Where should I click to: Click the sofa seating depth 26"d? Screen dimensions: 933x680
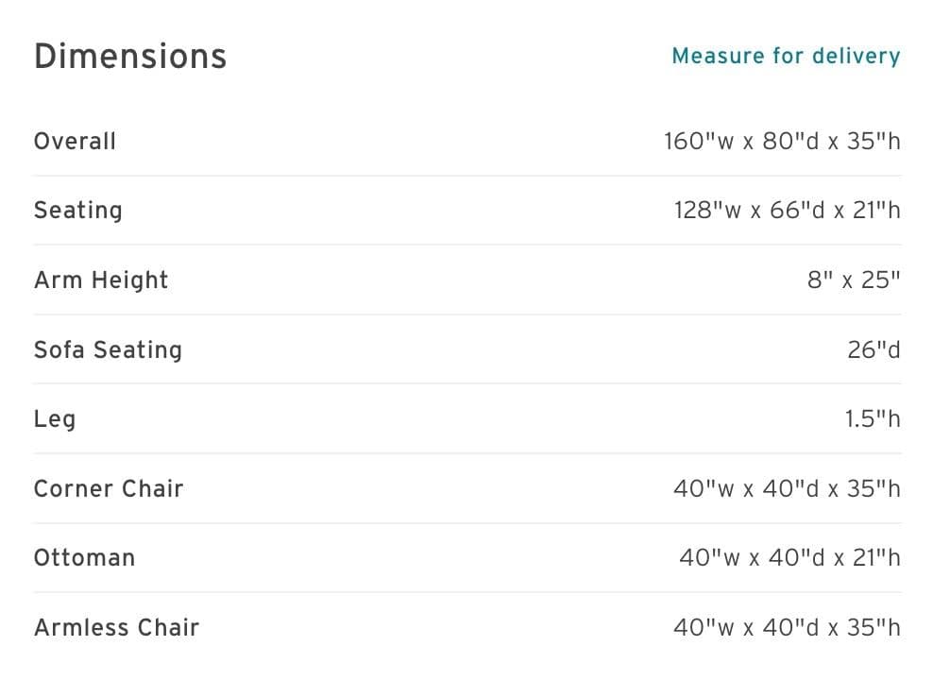pos(874,349)
